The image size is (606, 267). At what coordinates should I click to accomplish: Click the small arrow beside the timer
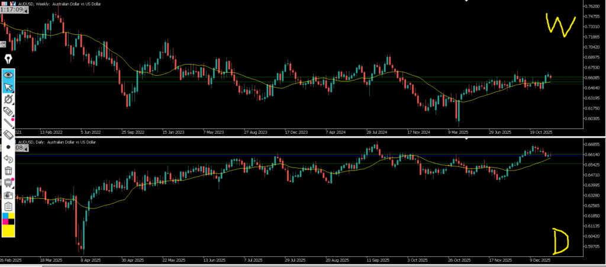click(27, 10)
